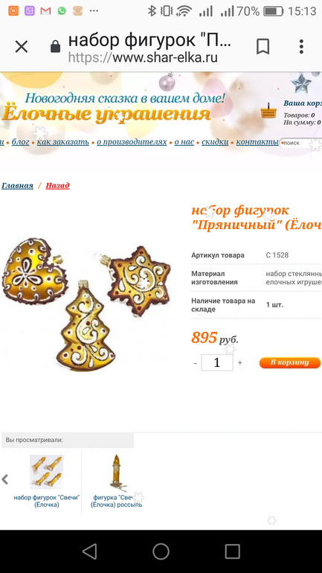Go to «о производителях» page
This screenshot has width=322, height=573.
tap(132, 142)
